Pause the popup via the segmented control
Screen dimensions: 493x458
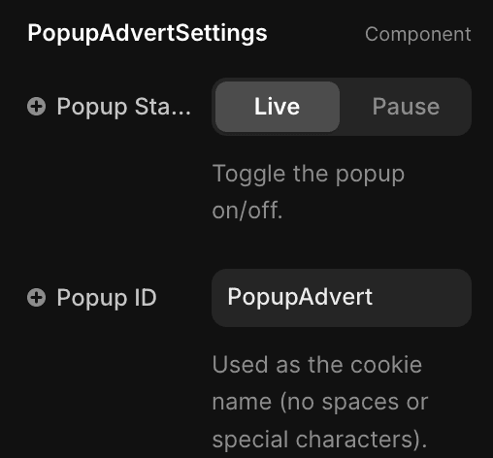406,107
